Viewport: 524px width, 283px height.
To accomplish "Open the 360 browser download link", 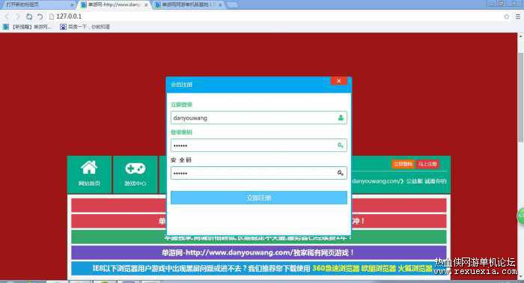I will point(335,268).
